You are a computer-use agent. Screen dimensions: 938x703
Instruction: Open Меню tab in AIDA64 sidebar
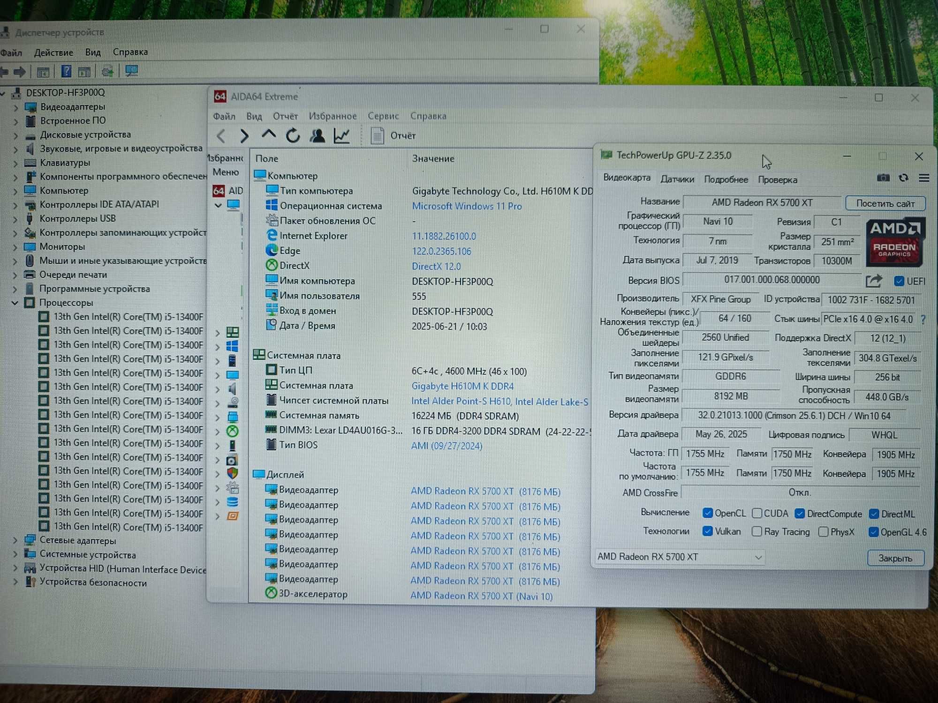tap(226, 172)
